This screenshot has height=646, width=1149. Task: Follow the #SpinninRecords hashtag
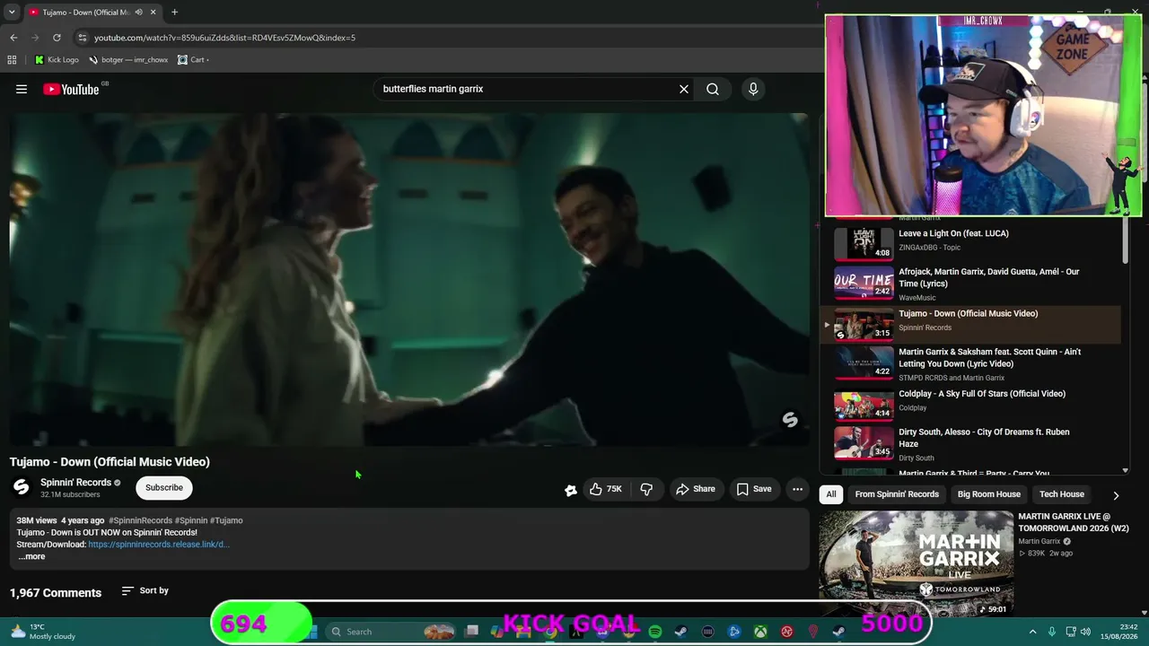140,520
